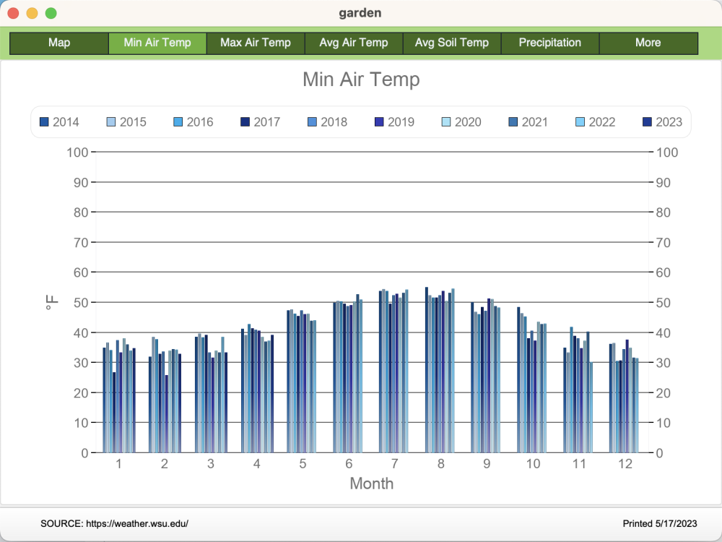Click the 2022 legend square icon
The width and height of the screenshot is (722, 542).
point(580,122)
